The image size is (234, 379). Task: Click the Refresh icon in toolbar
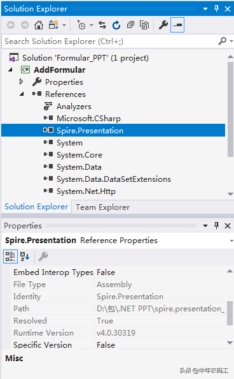pyautogui.click(x=116, y=25)
